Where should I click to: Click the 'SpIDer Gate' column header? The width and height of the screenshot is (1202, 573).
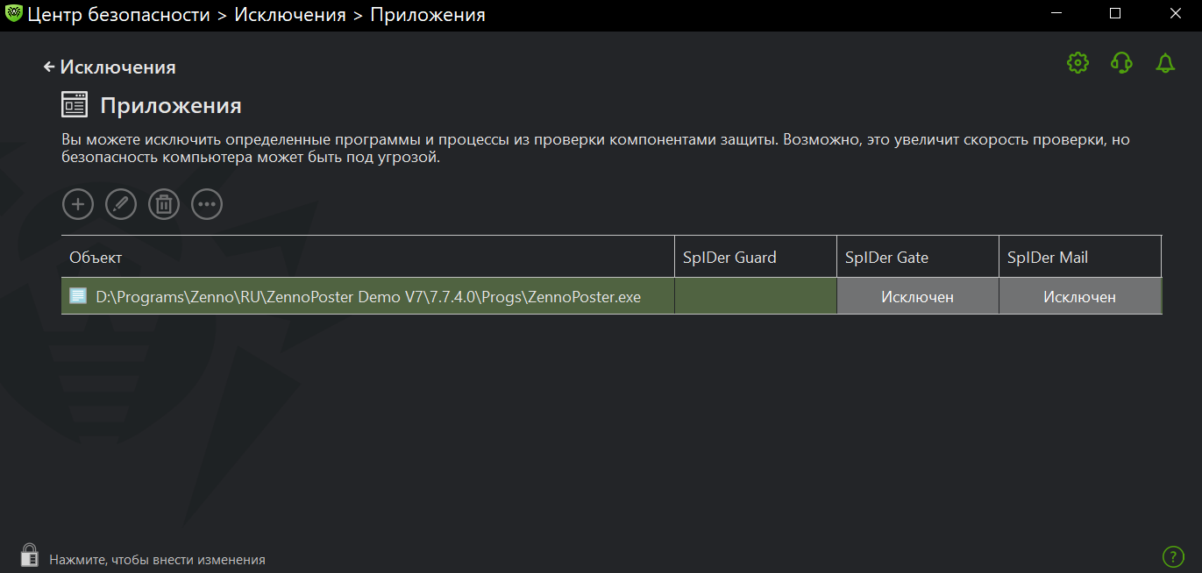point(886,258)
